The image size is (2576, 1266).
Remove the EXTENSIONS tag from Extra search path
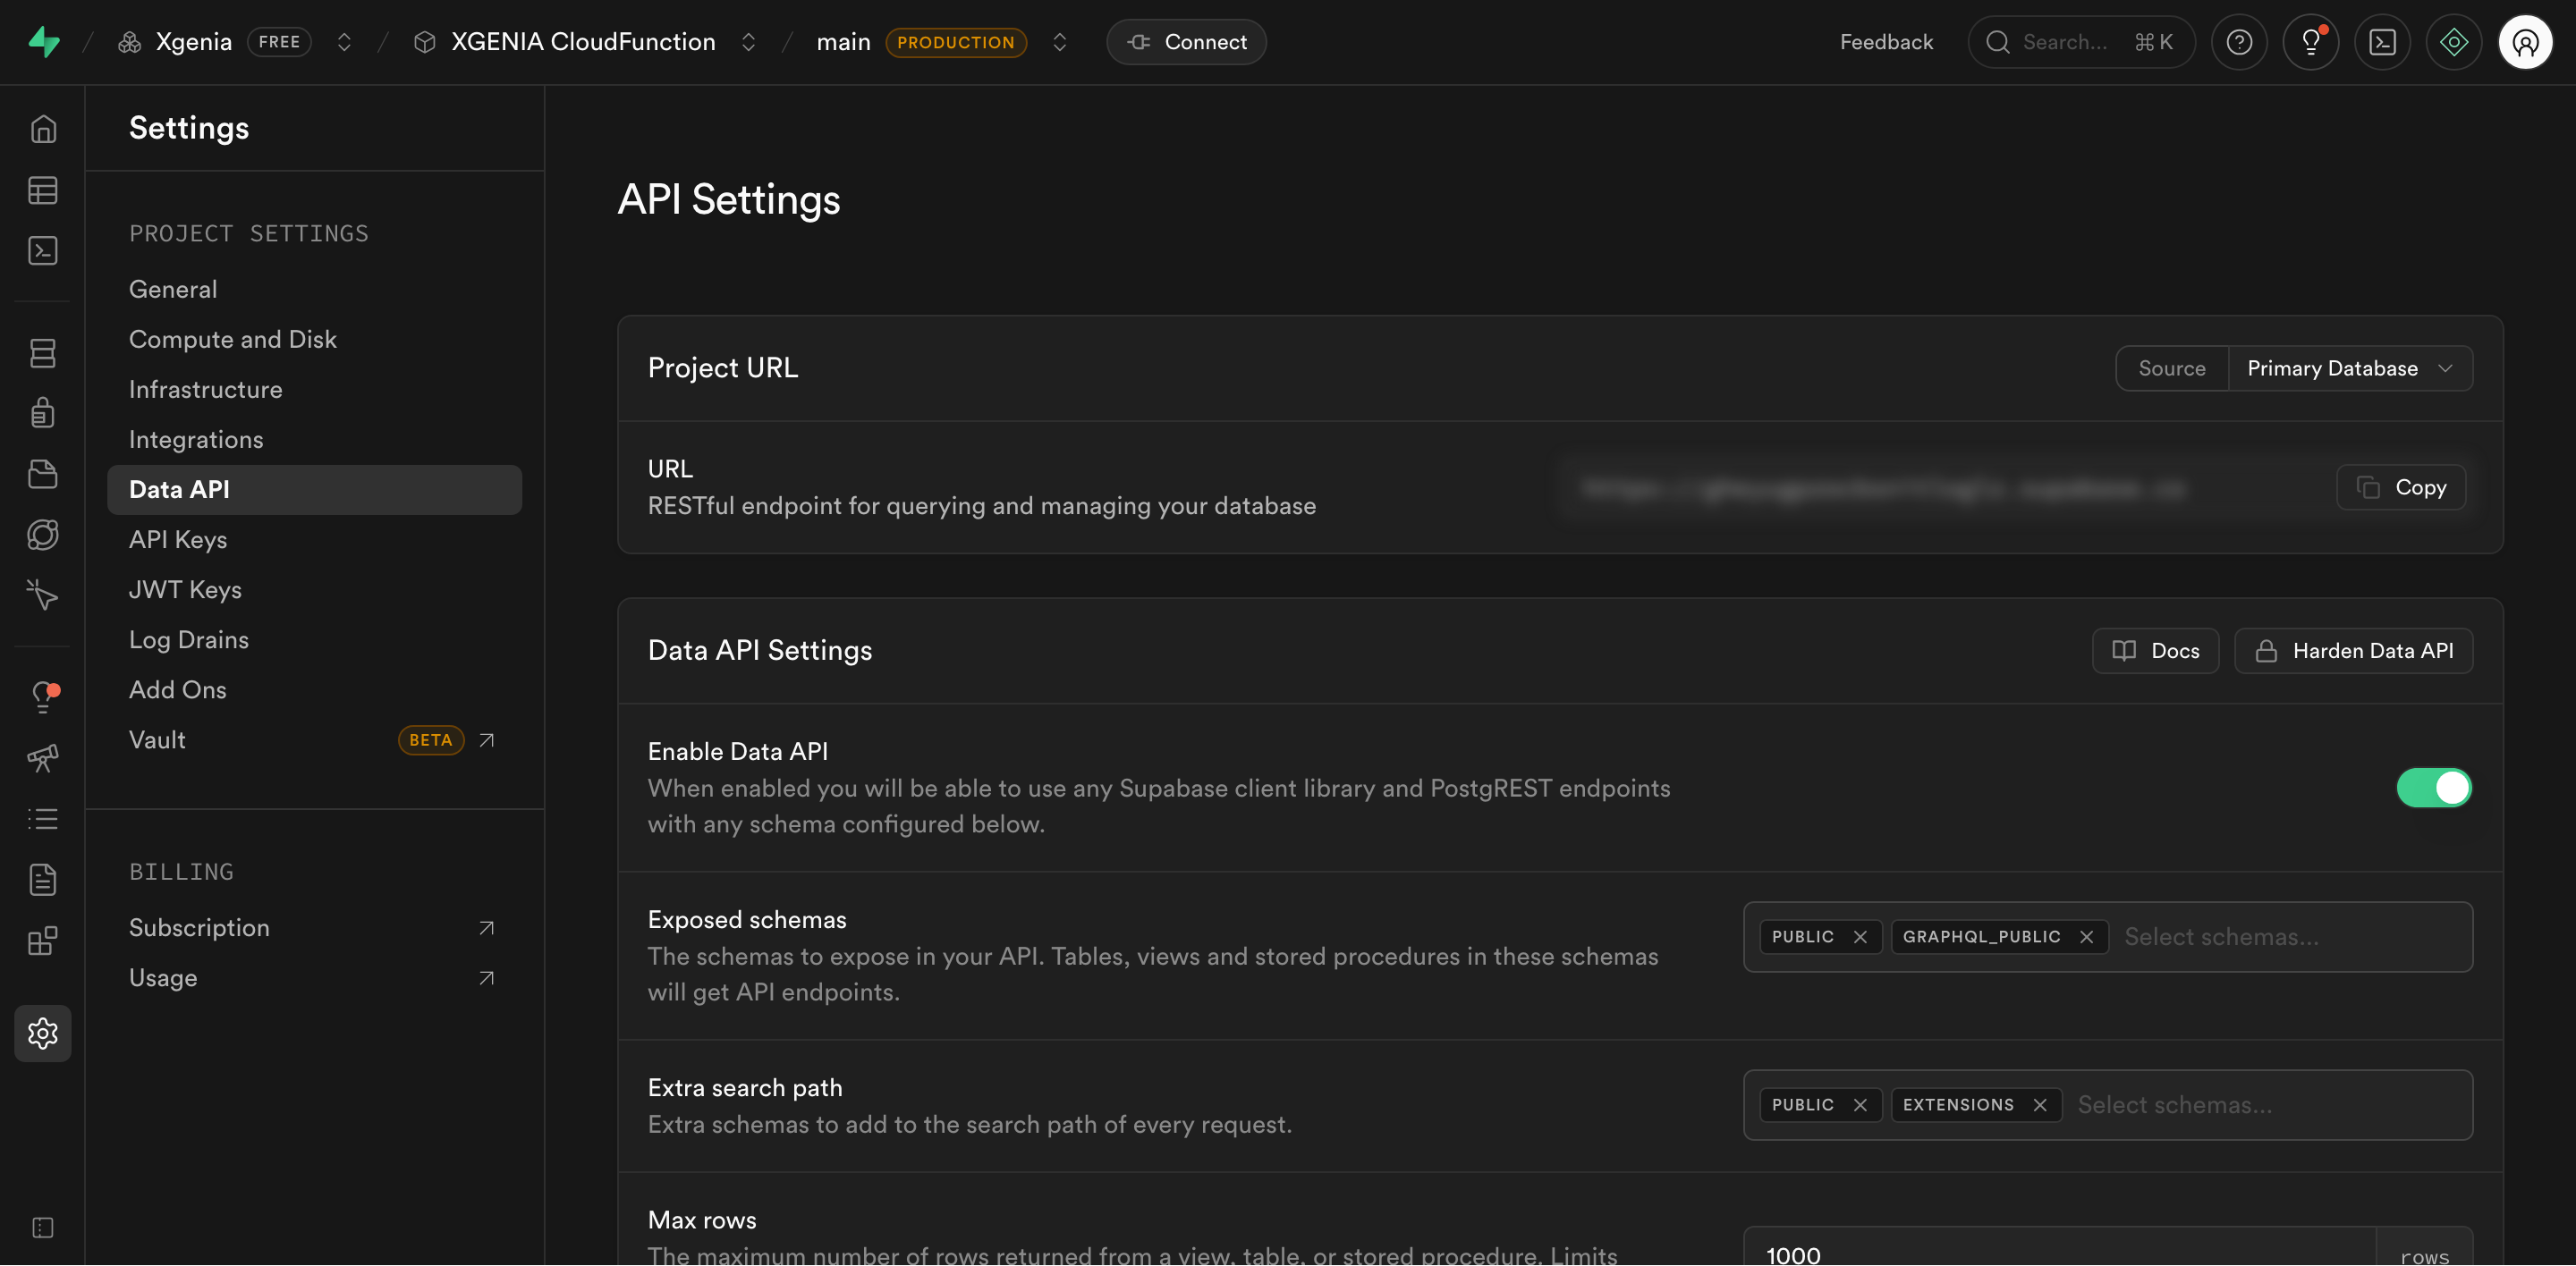tap(2040, 1104)
